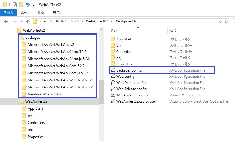
Task: Select WebApiTest02.csproj.user file icon
Action: coord(113,101)
